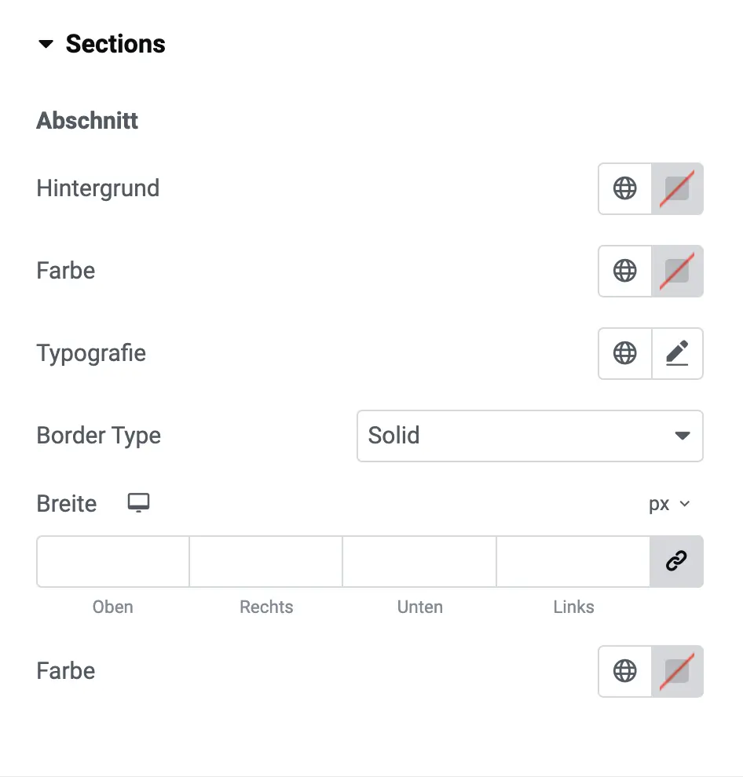The height and width of the screenshot is (777, 743).
Task: Toggle the link values chain icon
Action: click(676, 561)
